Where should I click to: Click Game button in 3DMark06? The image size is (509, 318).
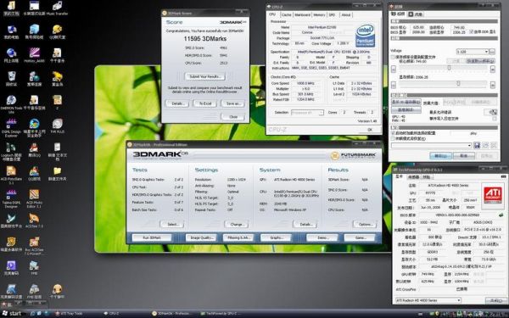(x=360, y=237)
